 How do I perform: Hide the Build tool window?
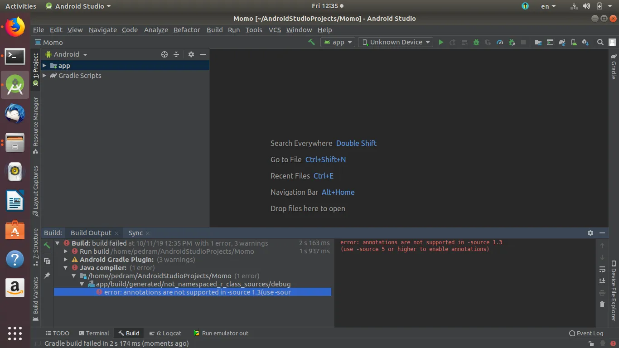pyautogui.click(x=602, y=233)
